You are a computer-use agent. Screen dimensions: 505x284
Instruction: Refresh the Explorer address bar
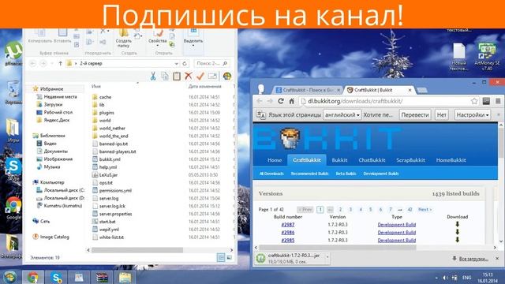[185, 64]
